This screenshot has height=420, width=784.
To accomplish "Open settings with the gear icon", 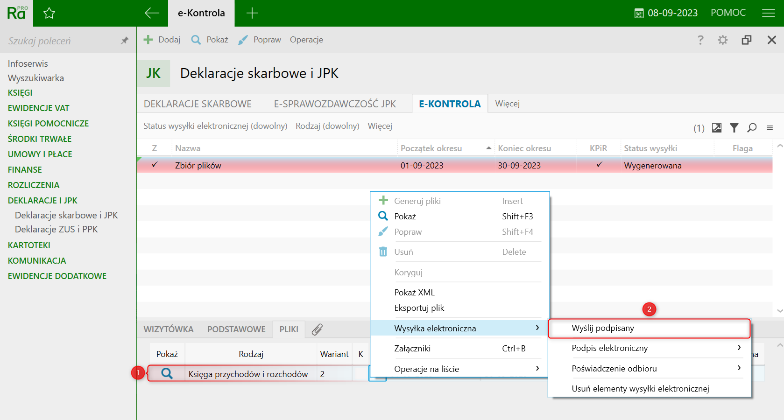I will point(723,40).
